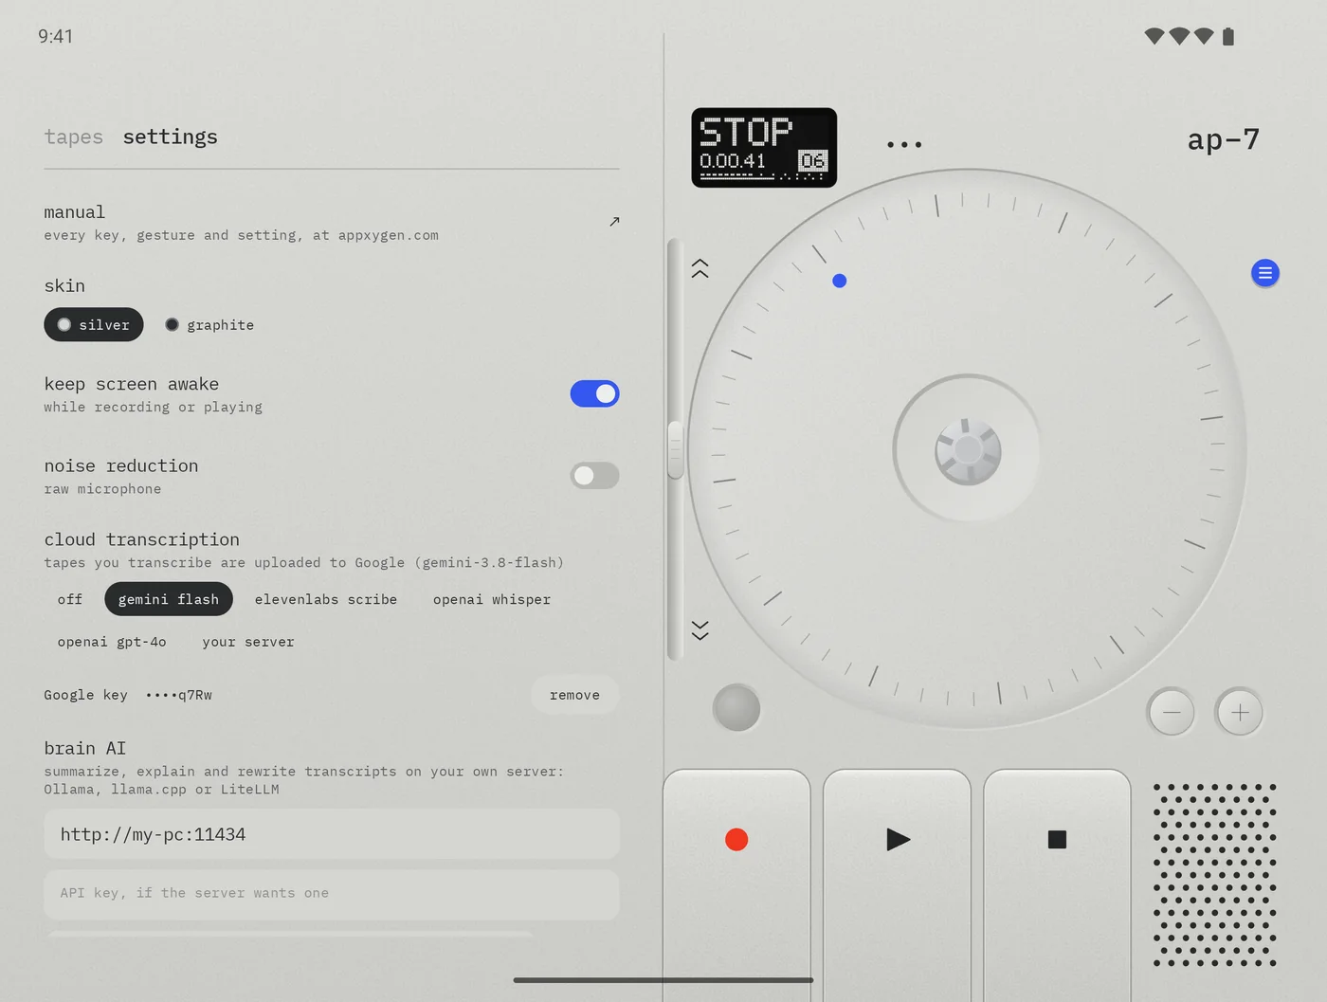Click the minus round button
The height and width of the screenshot is (1002, 1327).
[x=1172, y=712]
